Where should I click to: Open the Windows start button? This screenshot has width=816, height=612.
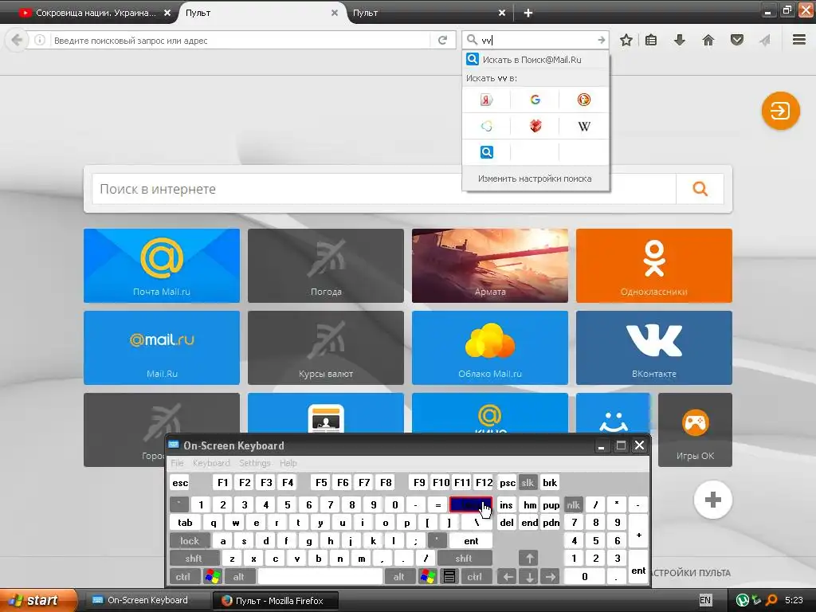(37, 600)
